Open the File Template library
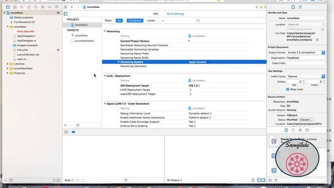The width and height of the screenshot is (334, 188). point(286,130)
